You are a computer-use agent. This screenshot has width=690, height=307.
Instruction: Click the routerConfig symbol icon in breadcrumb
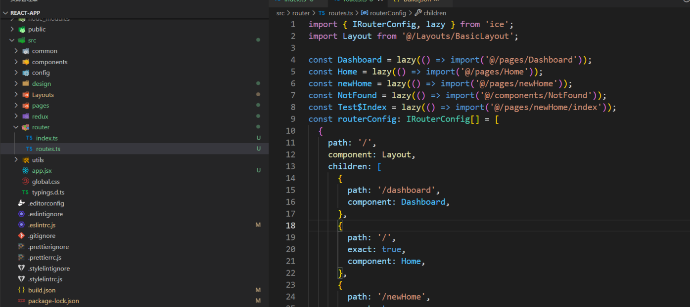coord(365,13)
